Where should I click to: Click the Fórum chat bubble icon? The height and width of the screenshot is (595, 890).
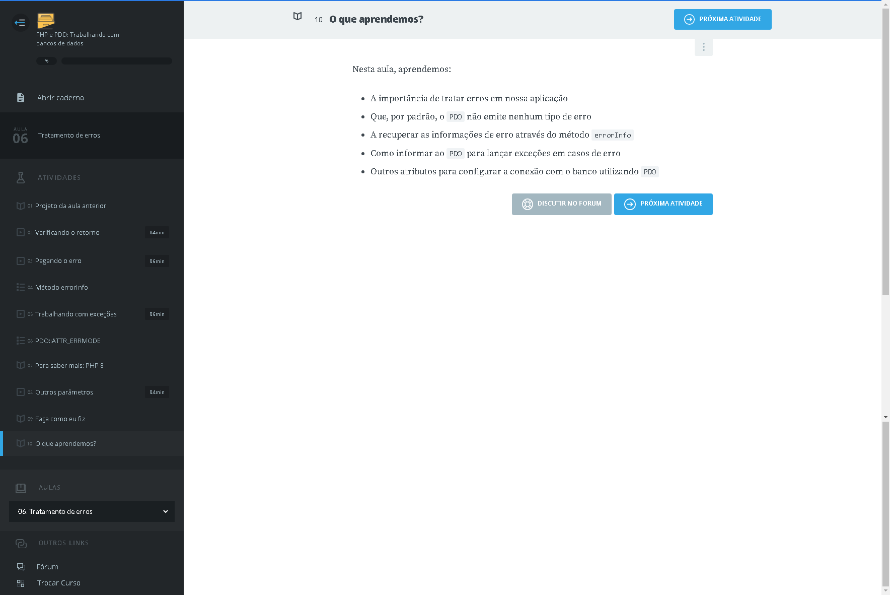[21, 567]
